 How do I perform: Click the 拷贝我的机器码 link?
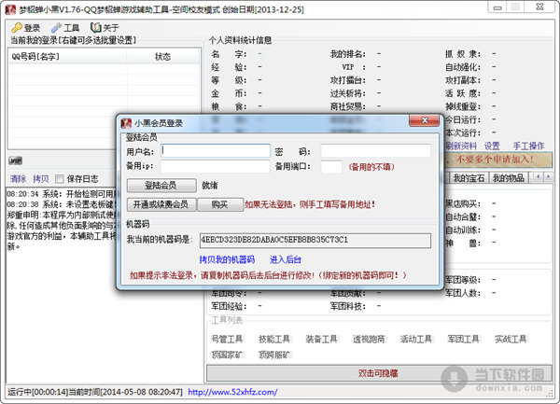227,259
